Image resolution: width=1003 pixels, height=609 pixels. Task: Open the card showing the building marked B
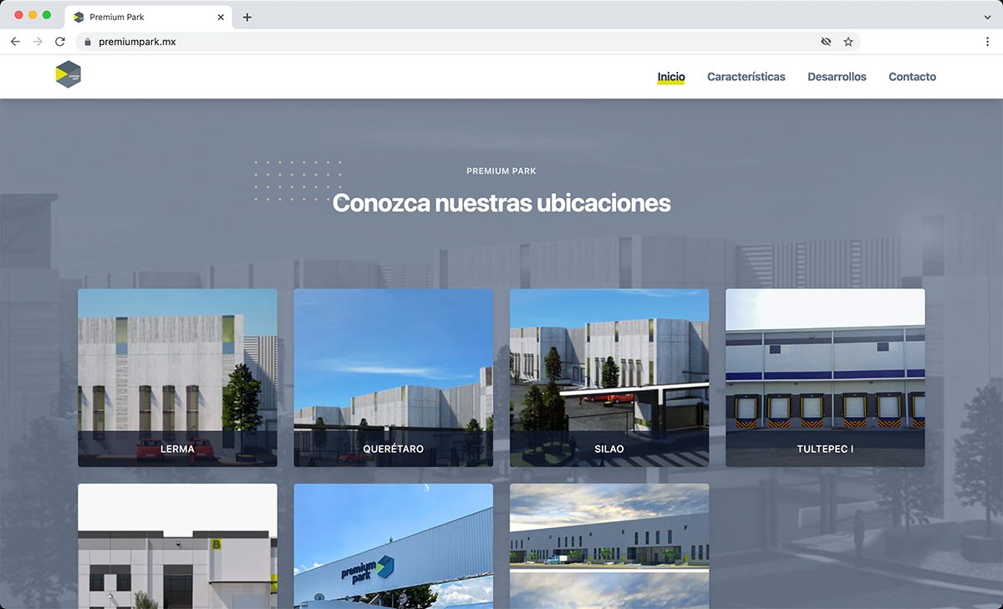pyautogui.click(x=177, y=546)
